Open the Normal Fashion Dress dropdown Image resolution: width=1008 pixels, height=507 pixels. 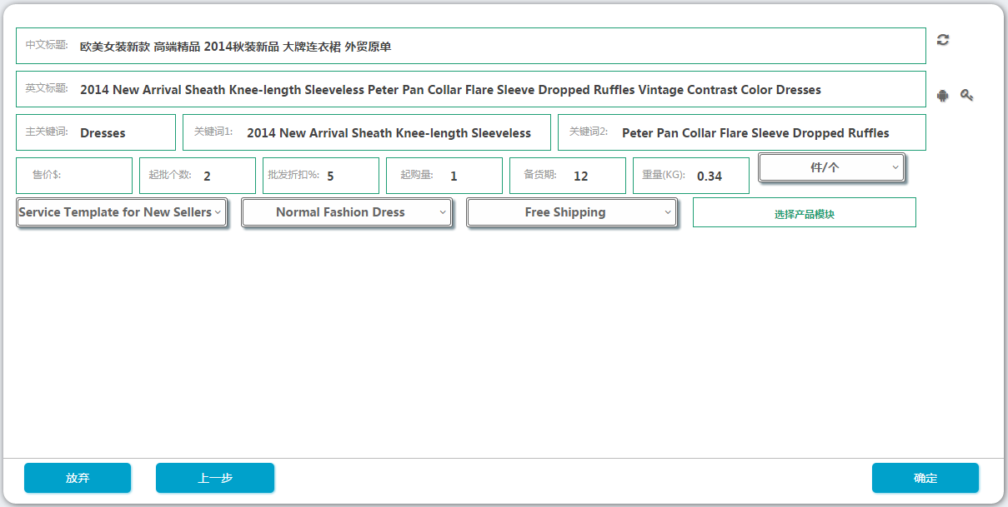coord(347,212)
